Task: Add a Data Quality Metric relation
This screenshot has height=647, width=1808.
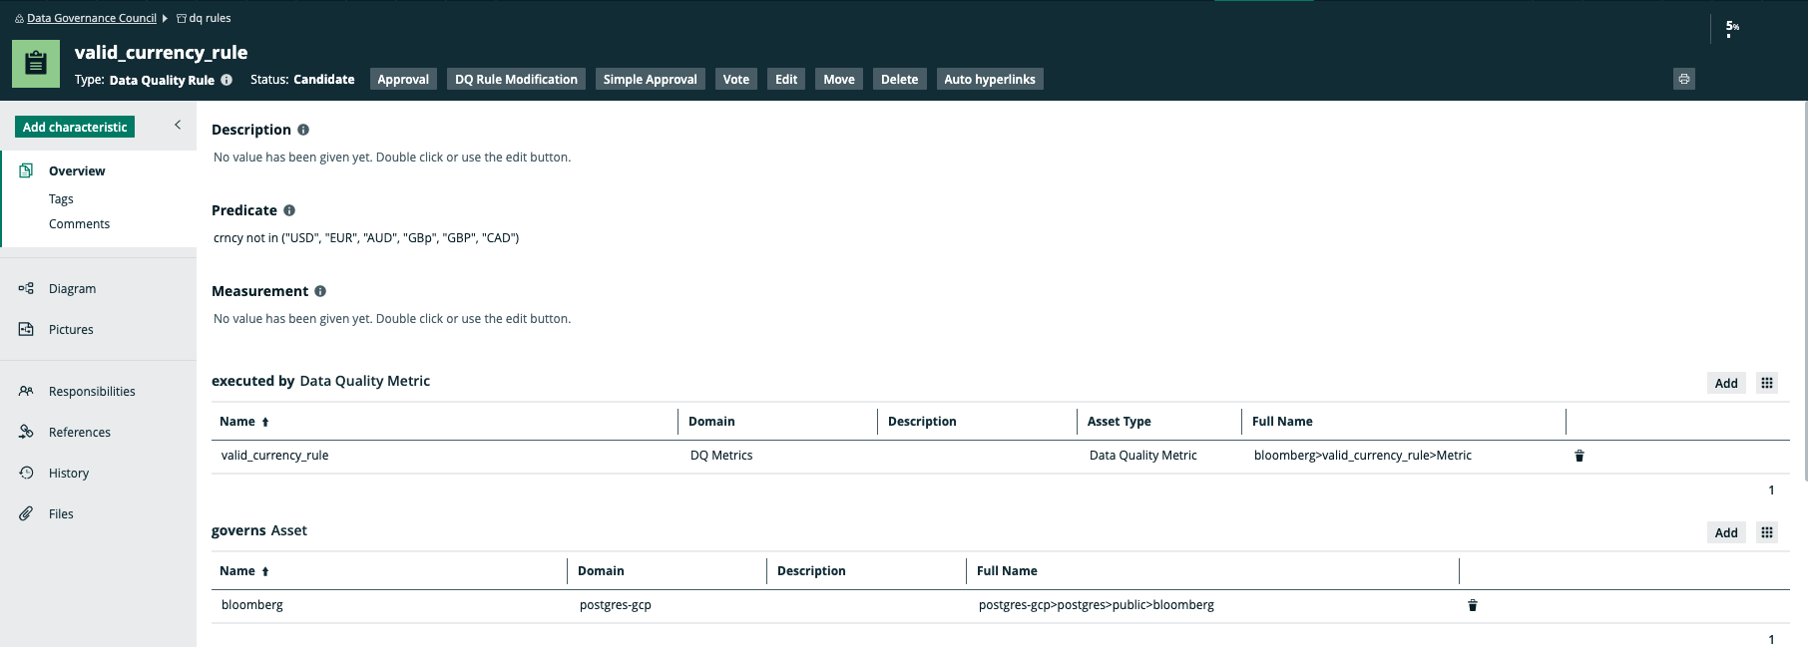Action: [1726, 383]
